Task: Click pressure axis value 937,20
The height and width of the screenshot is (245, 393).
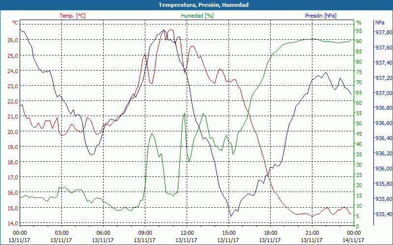Action: (383, 78)
